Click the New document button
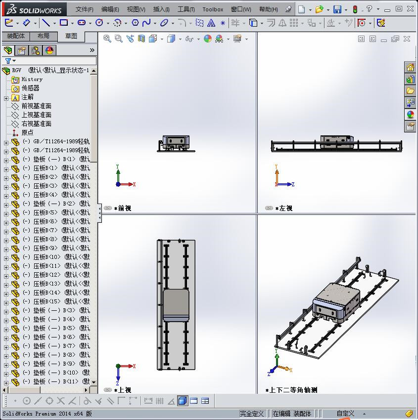 (301, 9)
